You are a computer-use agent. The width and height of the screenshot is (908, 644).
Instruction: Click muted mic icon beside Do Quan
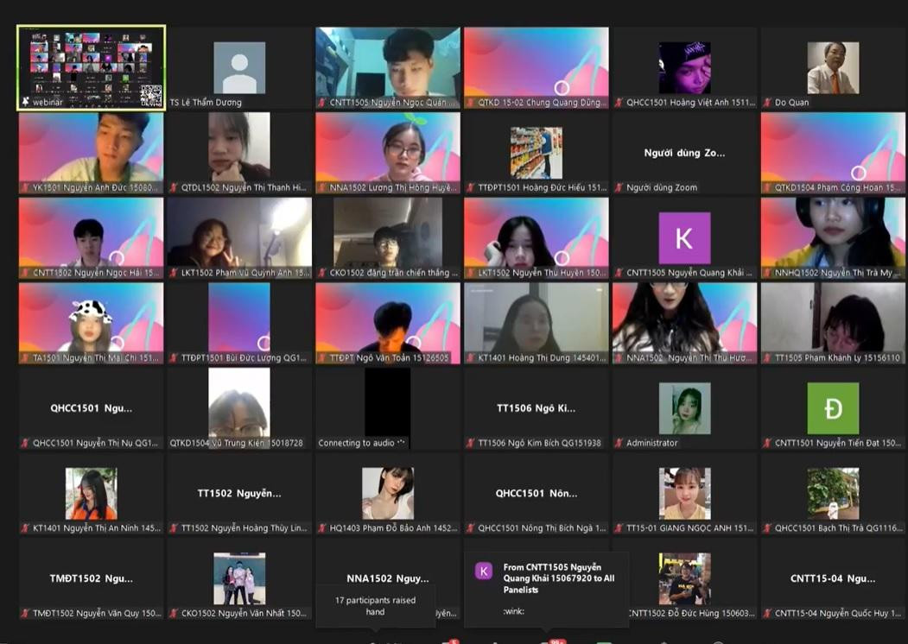(x=766, y=103)
